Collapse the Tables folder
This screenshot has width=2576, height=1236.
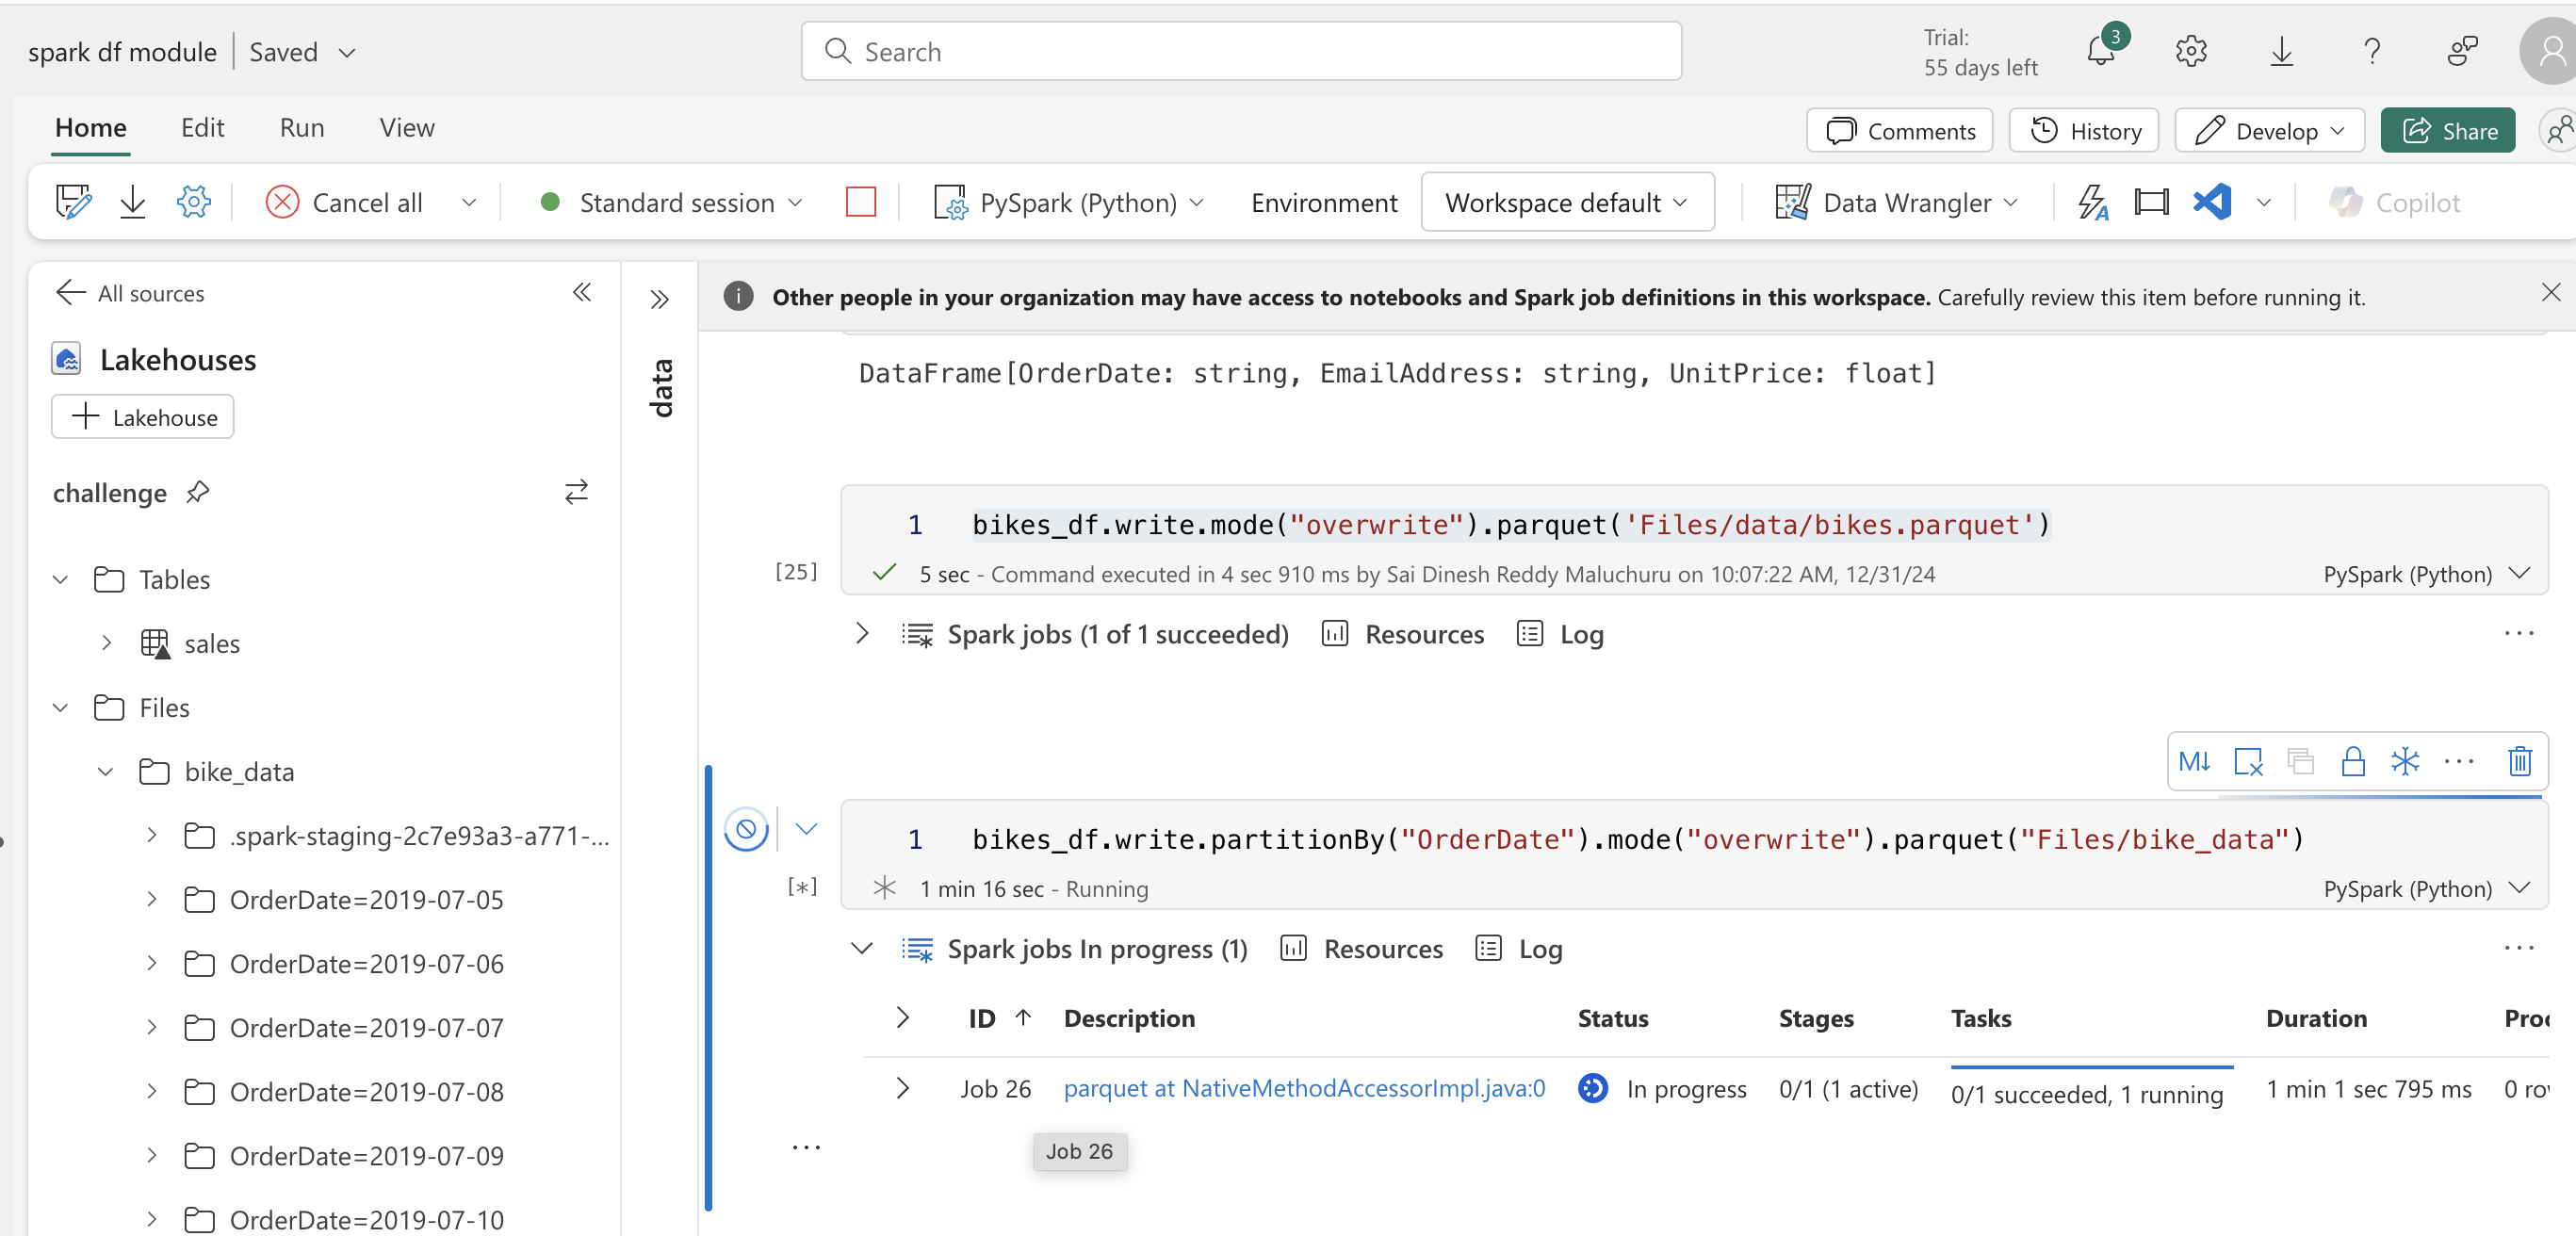coord(60,580)
